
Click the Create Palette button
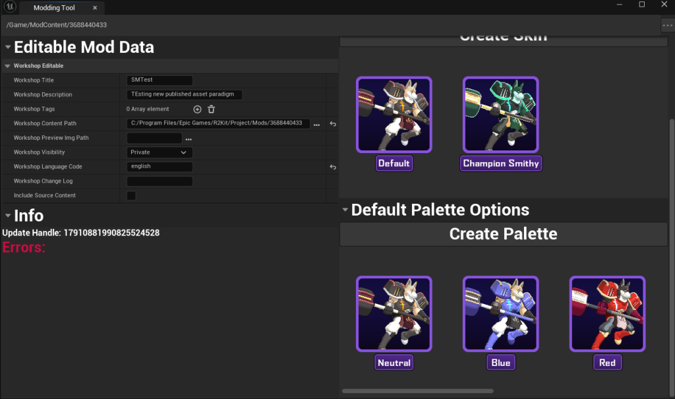click(503, 234)
